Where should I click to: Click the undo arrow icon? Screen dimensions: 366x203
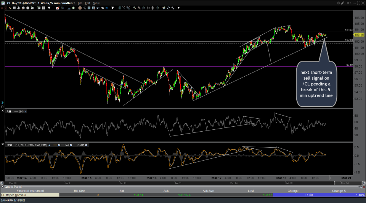click(x=98, y=8)
